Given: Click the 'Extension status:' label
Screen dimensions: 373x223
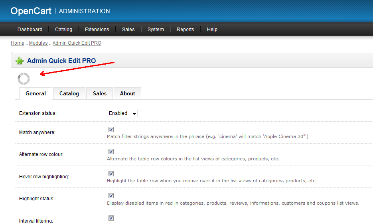Looking at the screenshot, I should [x=38, y=113].
